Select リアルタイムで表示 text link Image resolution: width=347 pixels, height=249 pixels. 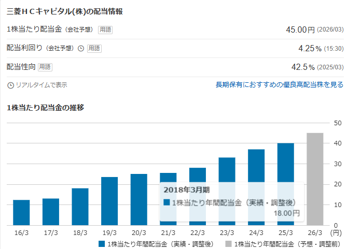click(x=41, y=85)
